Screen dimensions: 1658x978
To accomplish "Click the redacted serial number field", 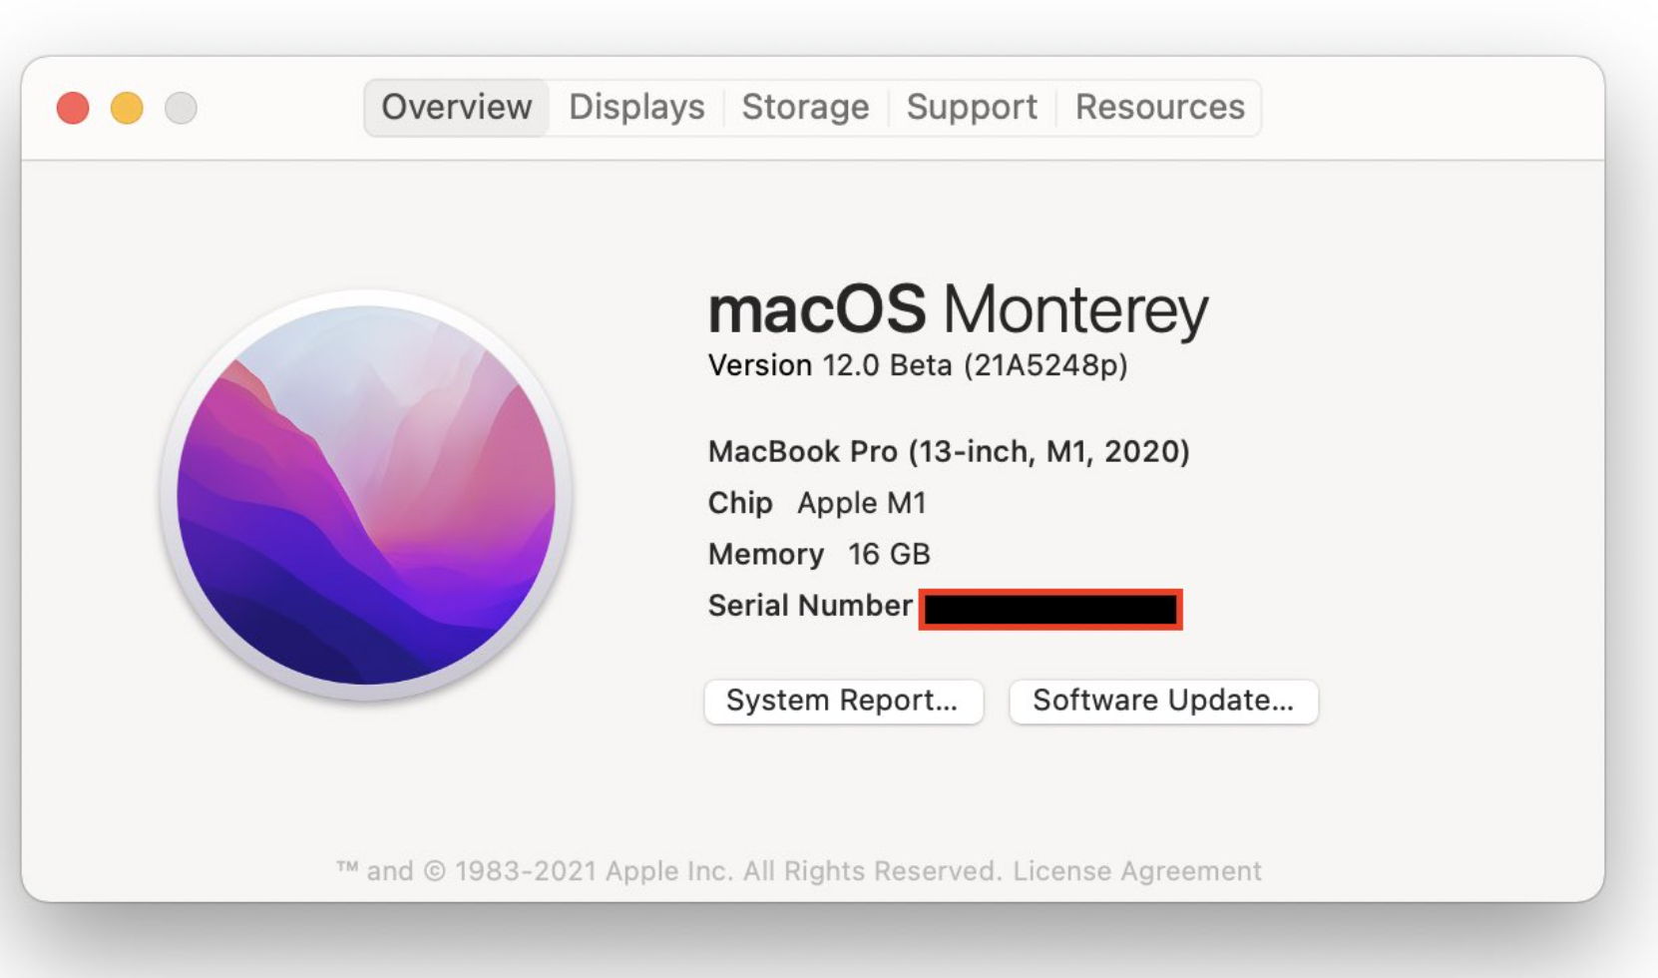I will point(1050,609).
